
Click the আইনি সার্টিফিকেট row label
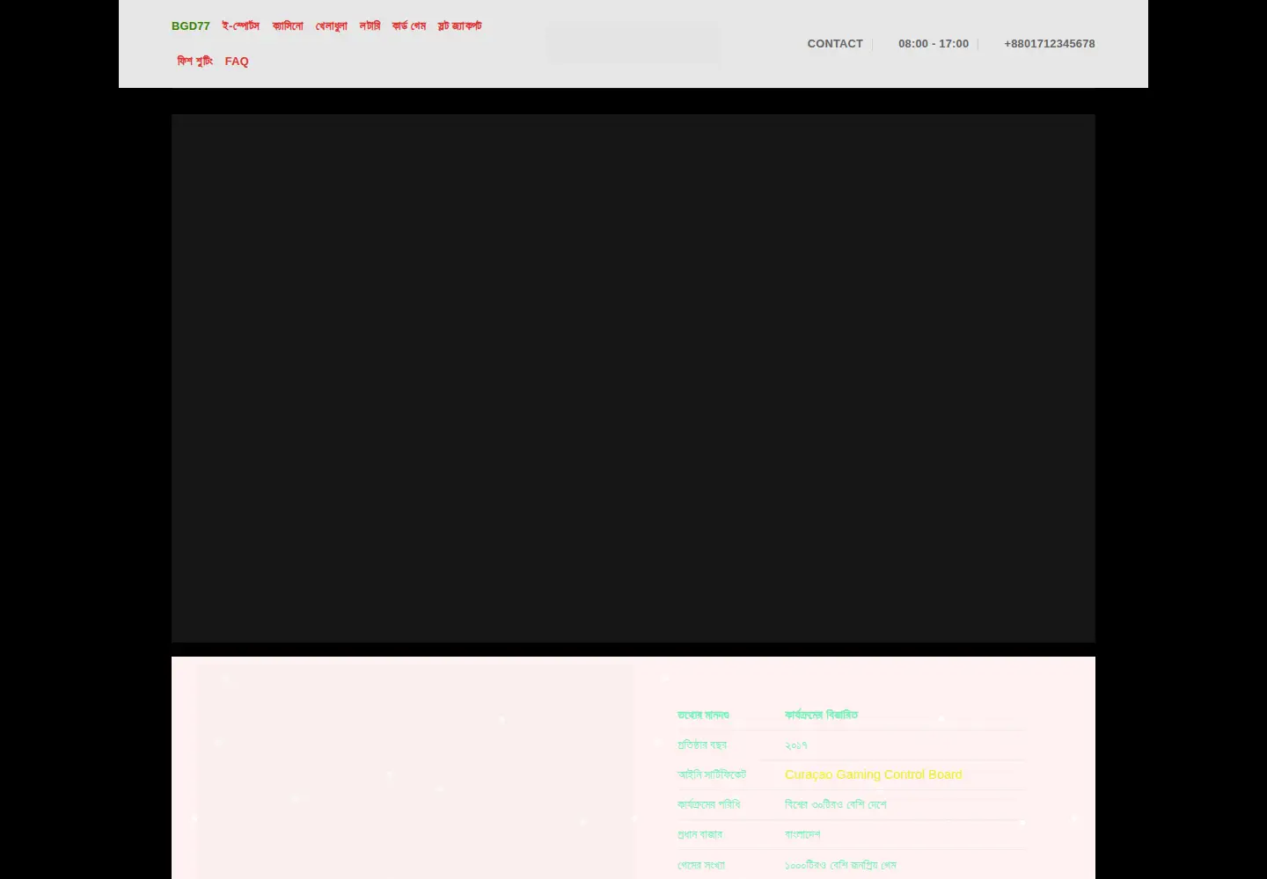(x=712, y=774)
